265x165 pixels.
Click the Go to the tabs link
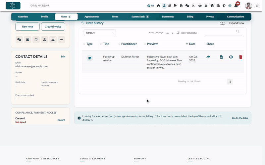(x=240, y=118)
